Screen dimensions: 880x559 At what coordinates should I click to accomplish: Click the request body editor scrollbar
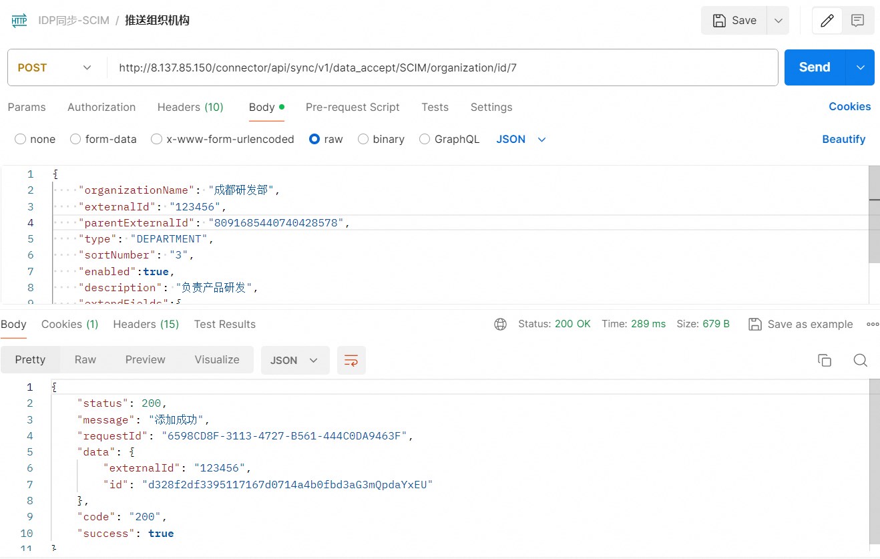(875, 214)
